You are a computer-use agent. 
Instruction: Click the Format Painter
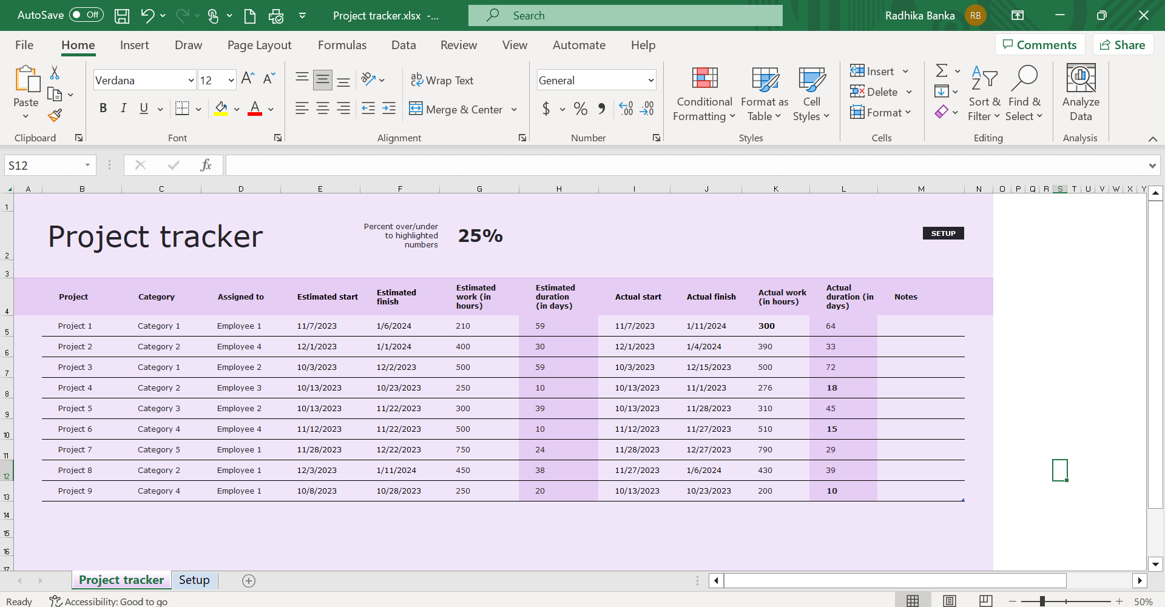(x=55, y=115)
